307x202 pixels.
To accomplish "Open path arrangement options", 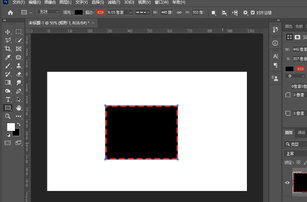I will click(x=235, y=13).
